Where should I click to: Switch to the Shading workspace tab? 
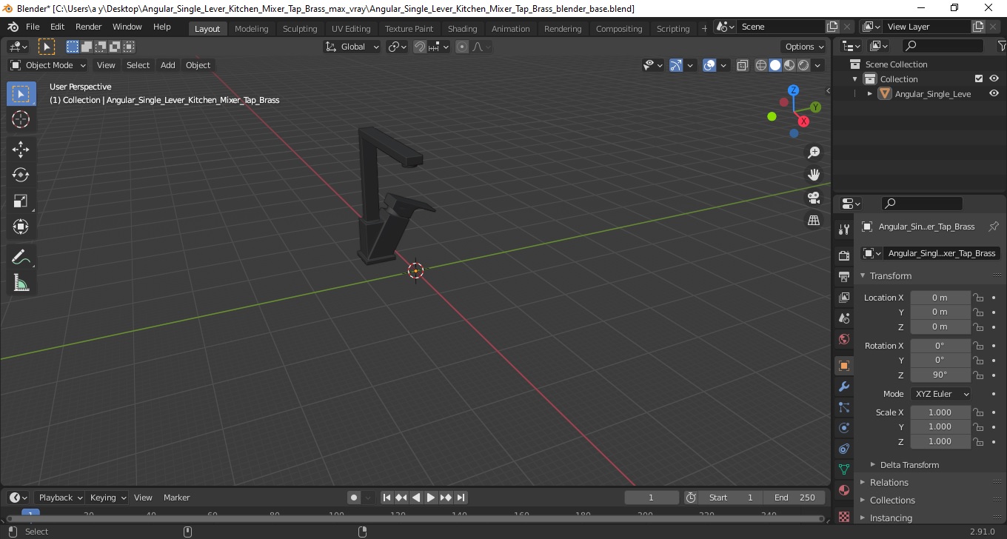click(462, 28)
